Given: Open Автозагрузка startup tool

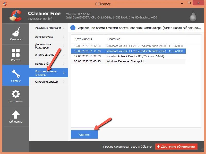Looking at the screenshot, I should click(49, 37).
